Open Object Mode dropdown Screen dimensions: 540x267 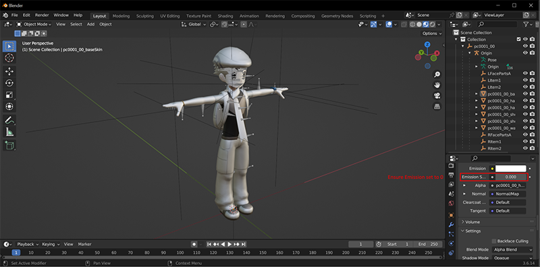point(34,24)
